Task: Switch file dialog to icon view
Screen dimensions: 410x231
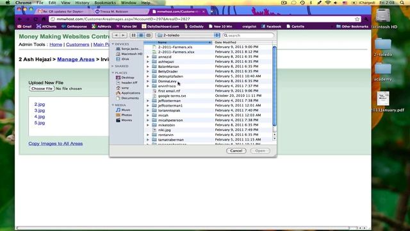Action: [133, 35]
